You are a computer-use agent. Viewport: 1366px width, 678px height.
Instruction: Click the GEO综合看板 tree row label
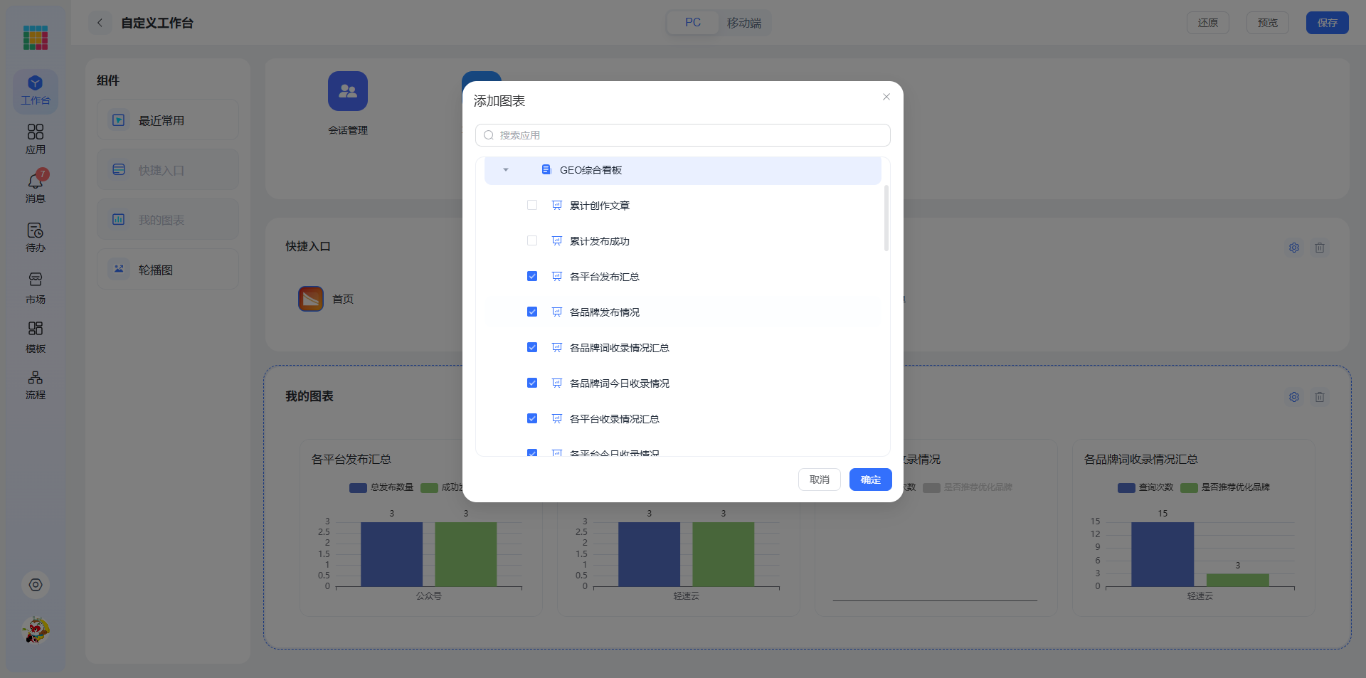pos(591,170)
